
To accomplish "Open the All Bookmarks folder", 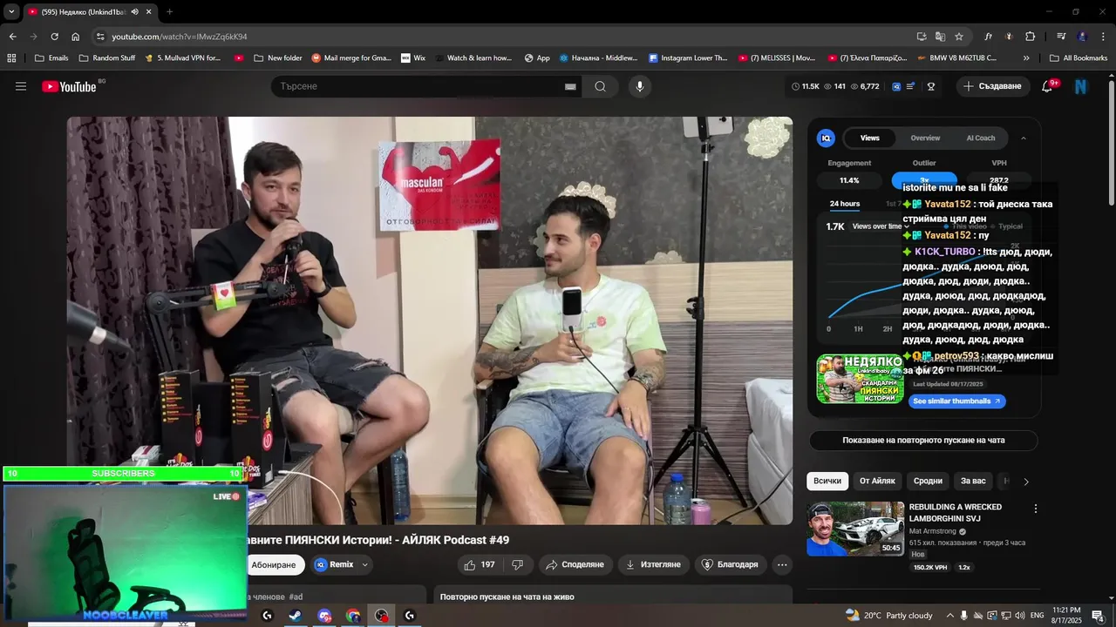I will point(1079,58).
